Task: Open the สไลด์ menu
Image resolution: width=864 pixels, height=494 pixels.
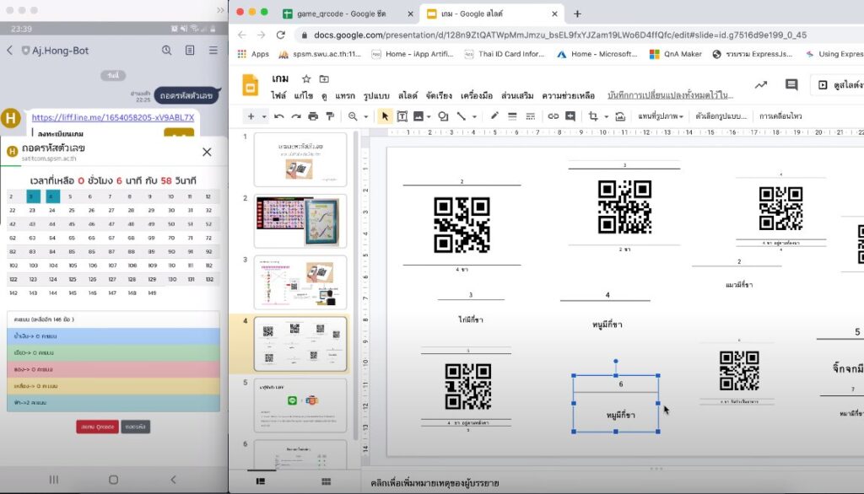Action: coord(408,96)
